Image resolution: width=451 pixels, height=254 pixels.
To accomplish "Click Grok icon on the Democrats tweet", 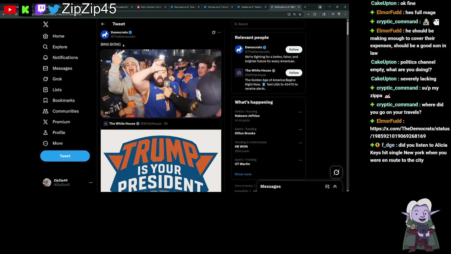I will coord(214,32).
